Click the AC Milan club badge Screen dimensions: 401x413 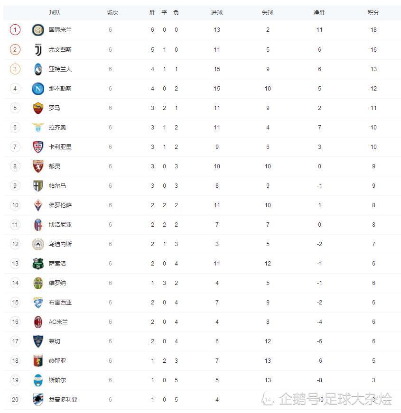click(38, 322)
